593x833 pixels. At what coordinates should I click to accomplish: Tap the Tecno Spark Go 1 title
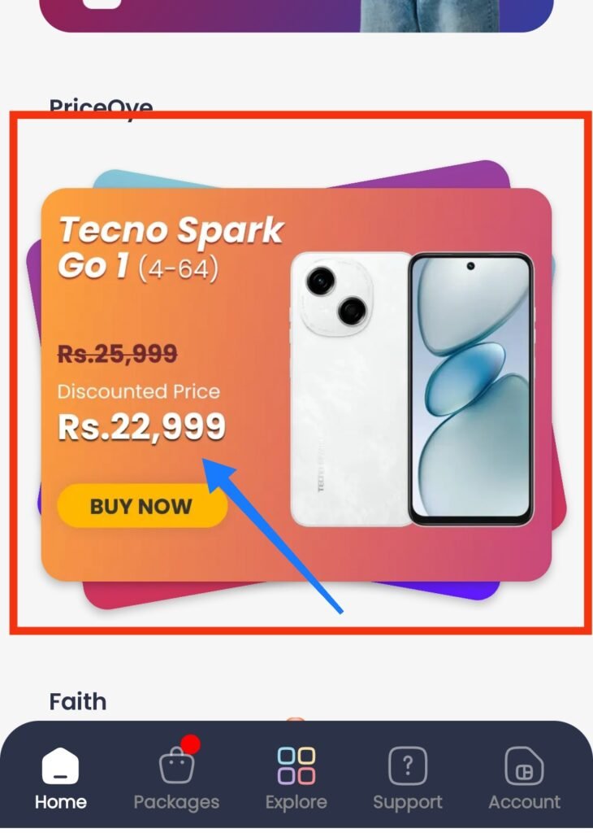(x=171, y=247)
